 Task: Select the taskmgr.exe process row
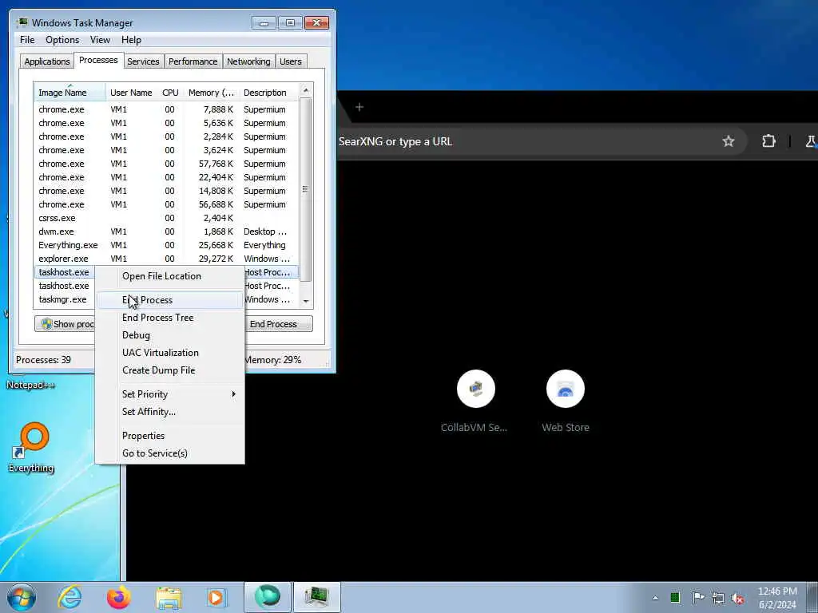point(66,299)
